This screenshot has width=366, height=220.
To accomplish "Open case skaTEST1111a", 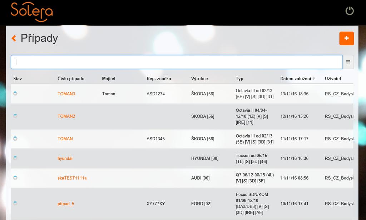I will point(72,178).
